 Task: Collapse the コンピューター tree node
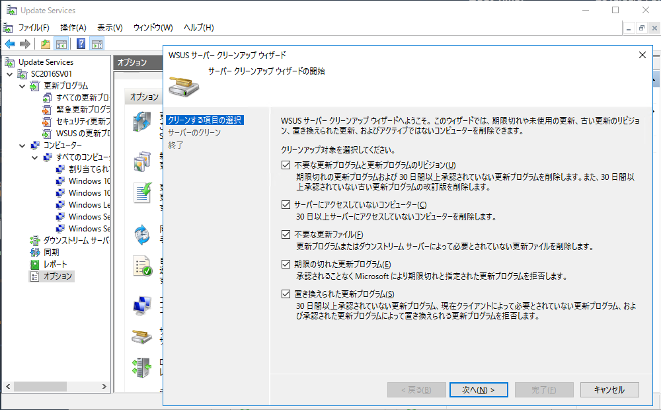click(22, 145)
